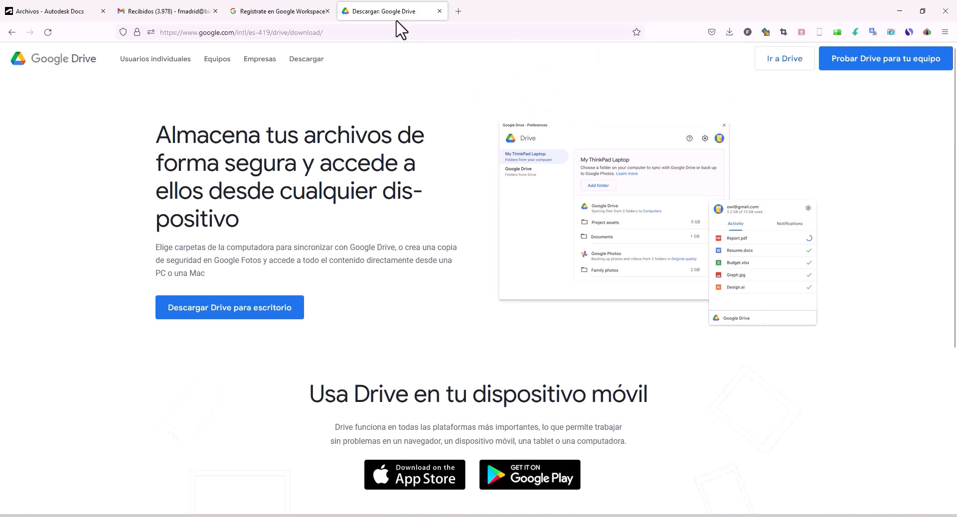Open the translate extension icon

(x=873, y=32)
